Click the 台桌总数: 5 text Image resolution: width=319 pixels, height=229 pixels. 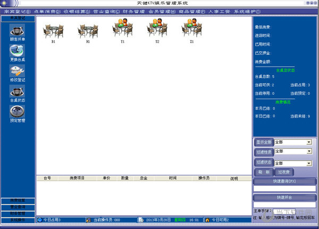pos(265,76)
